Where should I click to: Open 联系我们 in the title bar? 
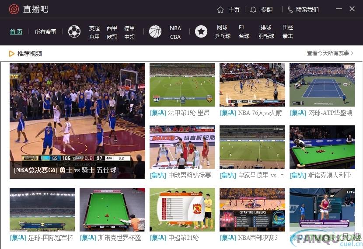click(307, 10)
